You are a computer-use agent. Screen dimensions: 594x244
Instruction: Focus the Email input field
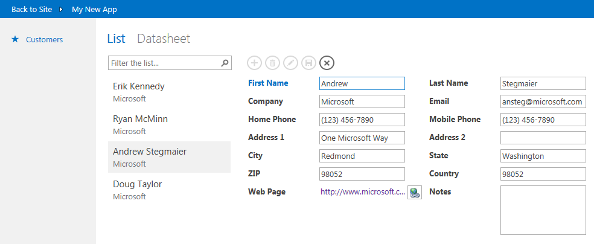click(543, 101)
